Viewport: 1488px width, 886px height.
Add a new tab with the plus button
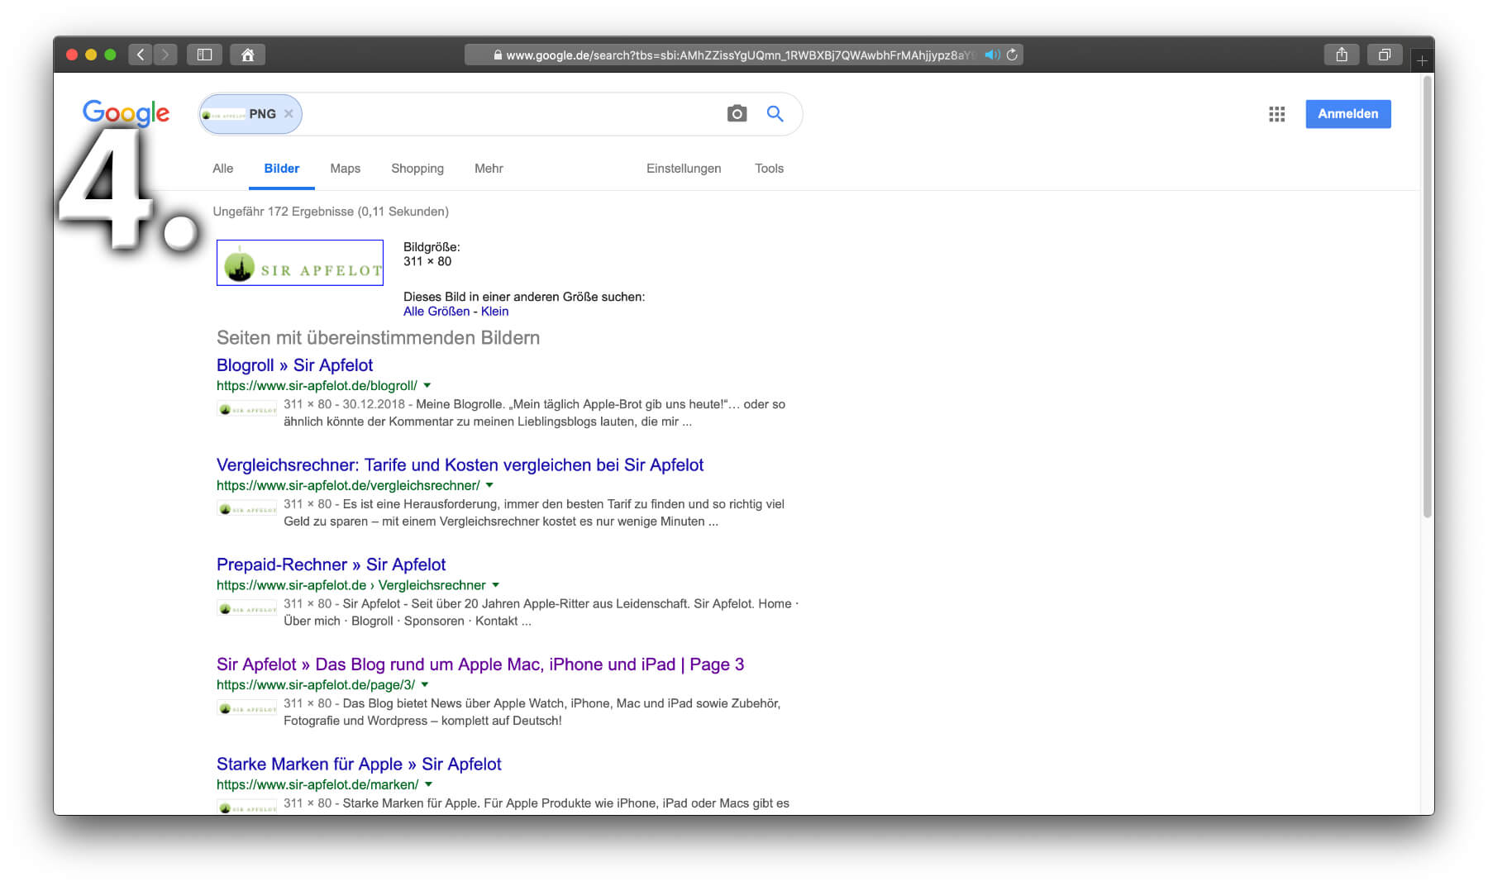[1422, 60]
